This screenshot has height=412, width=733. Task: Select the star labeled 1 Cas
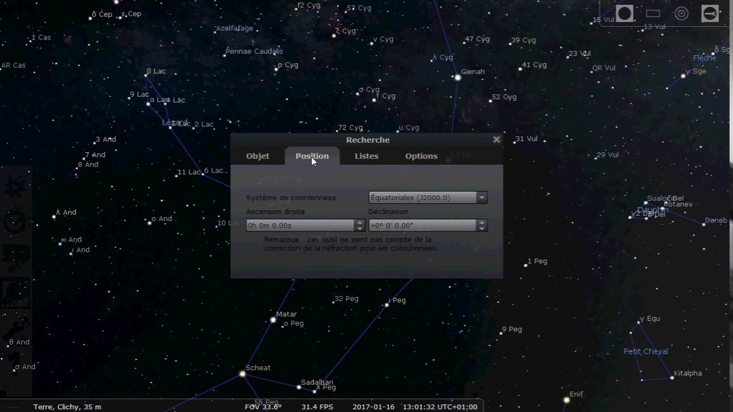(x=30, y=41)
